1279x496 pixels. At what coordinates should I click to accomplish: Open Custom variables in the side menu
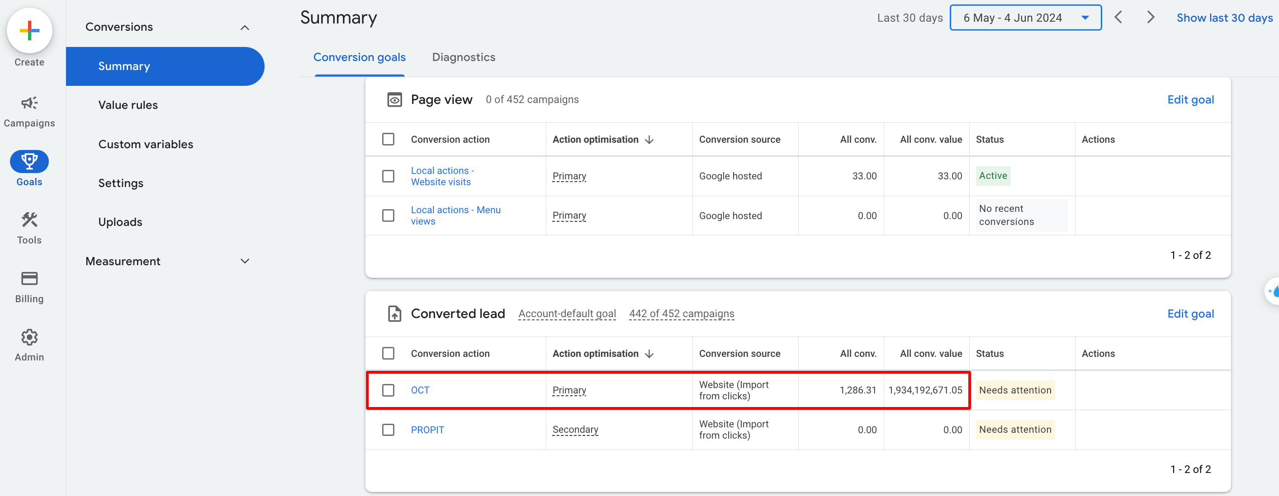tap(146, 145)
